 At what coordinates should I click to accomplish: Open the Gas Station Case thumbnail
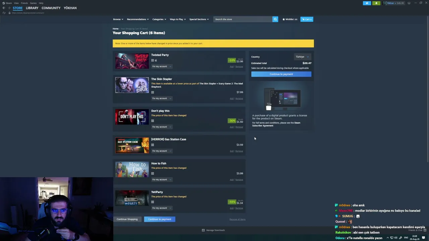coord(132,145)
